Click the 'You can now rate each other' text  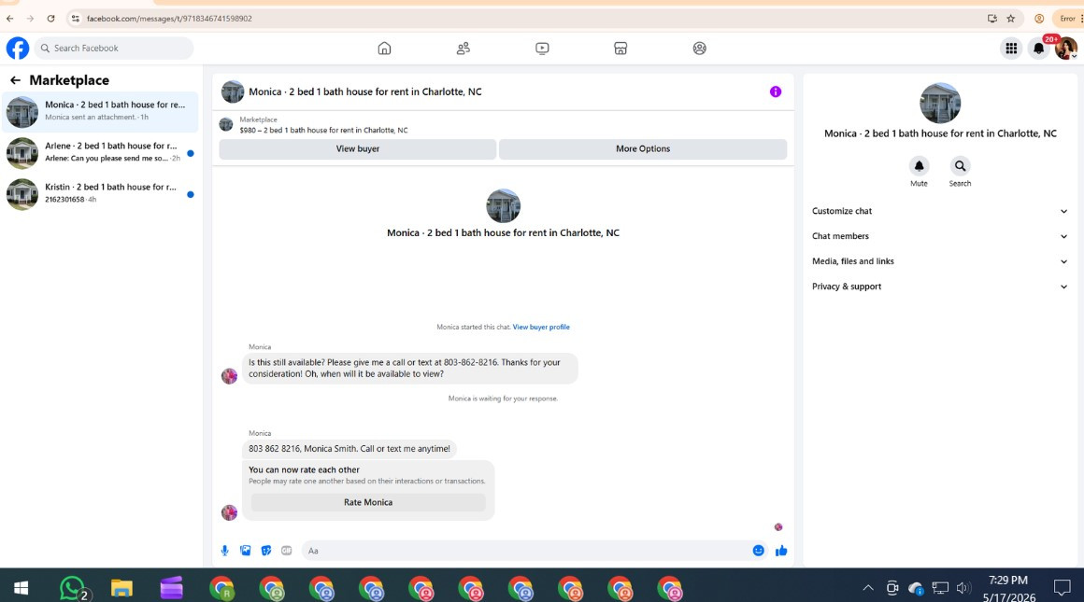305,470
